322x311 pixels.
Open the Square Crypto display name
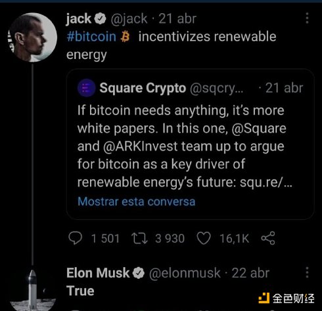pos(143,88)
